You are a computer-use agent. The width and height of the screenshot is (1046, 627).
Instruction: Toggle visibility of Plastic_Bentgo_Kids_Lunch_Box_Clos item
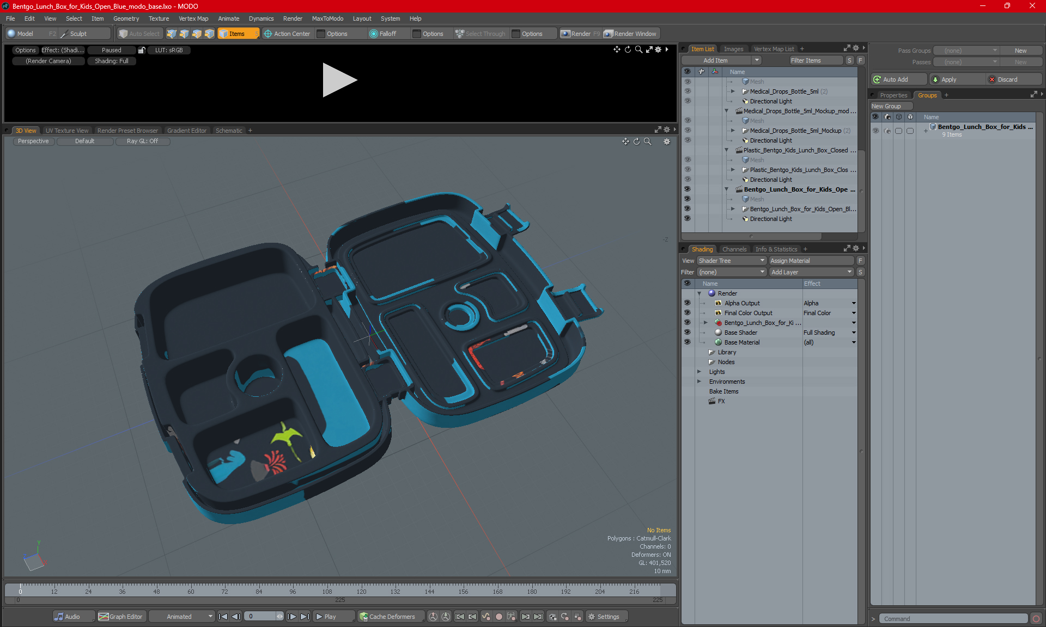[x=687, y=170]
